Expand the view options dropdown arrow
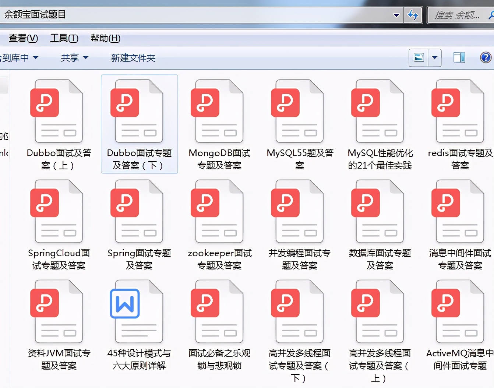The width and height of the screenshot is (494, 388). 435,58
